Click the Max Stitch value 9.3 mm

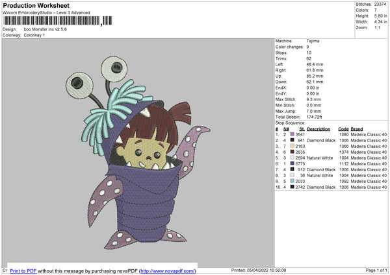[x=313, y=99]
